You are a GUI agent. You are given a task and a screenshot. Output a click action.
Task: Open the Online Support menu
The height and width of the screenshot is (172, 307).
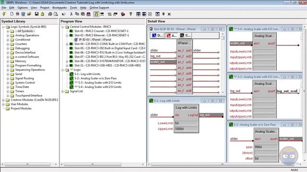click(99, 8)
